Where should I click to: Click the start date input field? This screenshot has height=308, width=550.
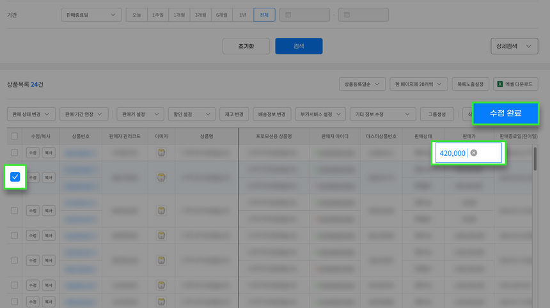[x=304, y=15]
